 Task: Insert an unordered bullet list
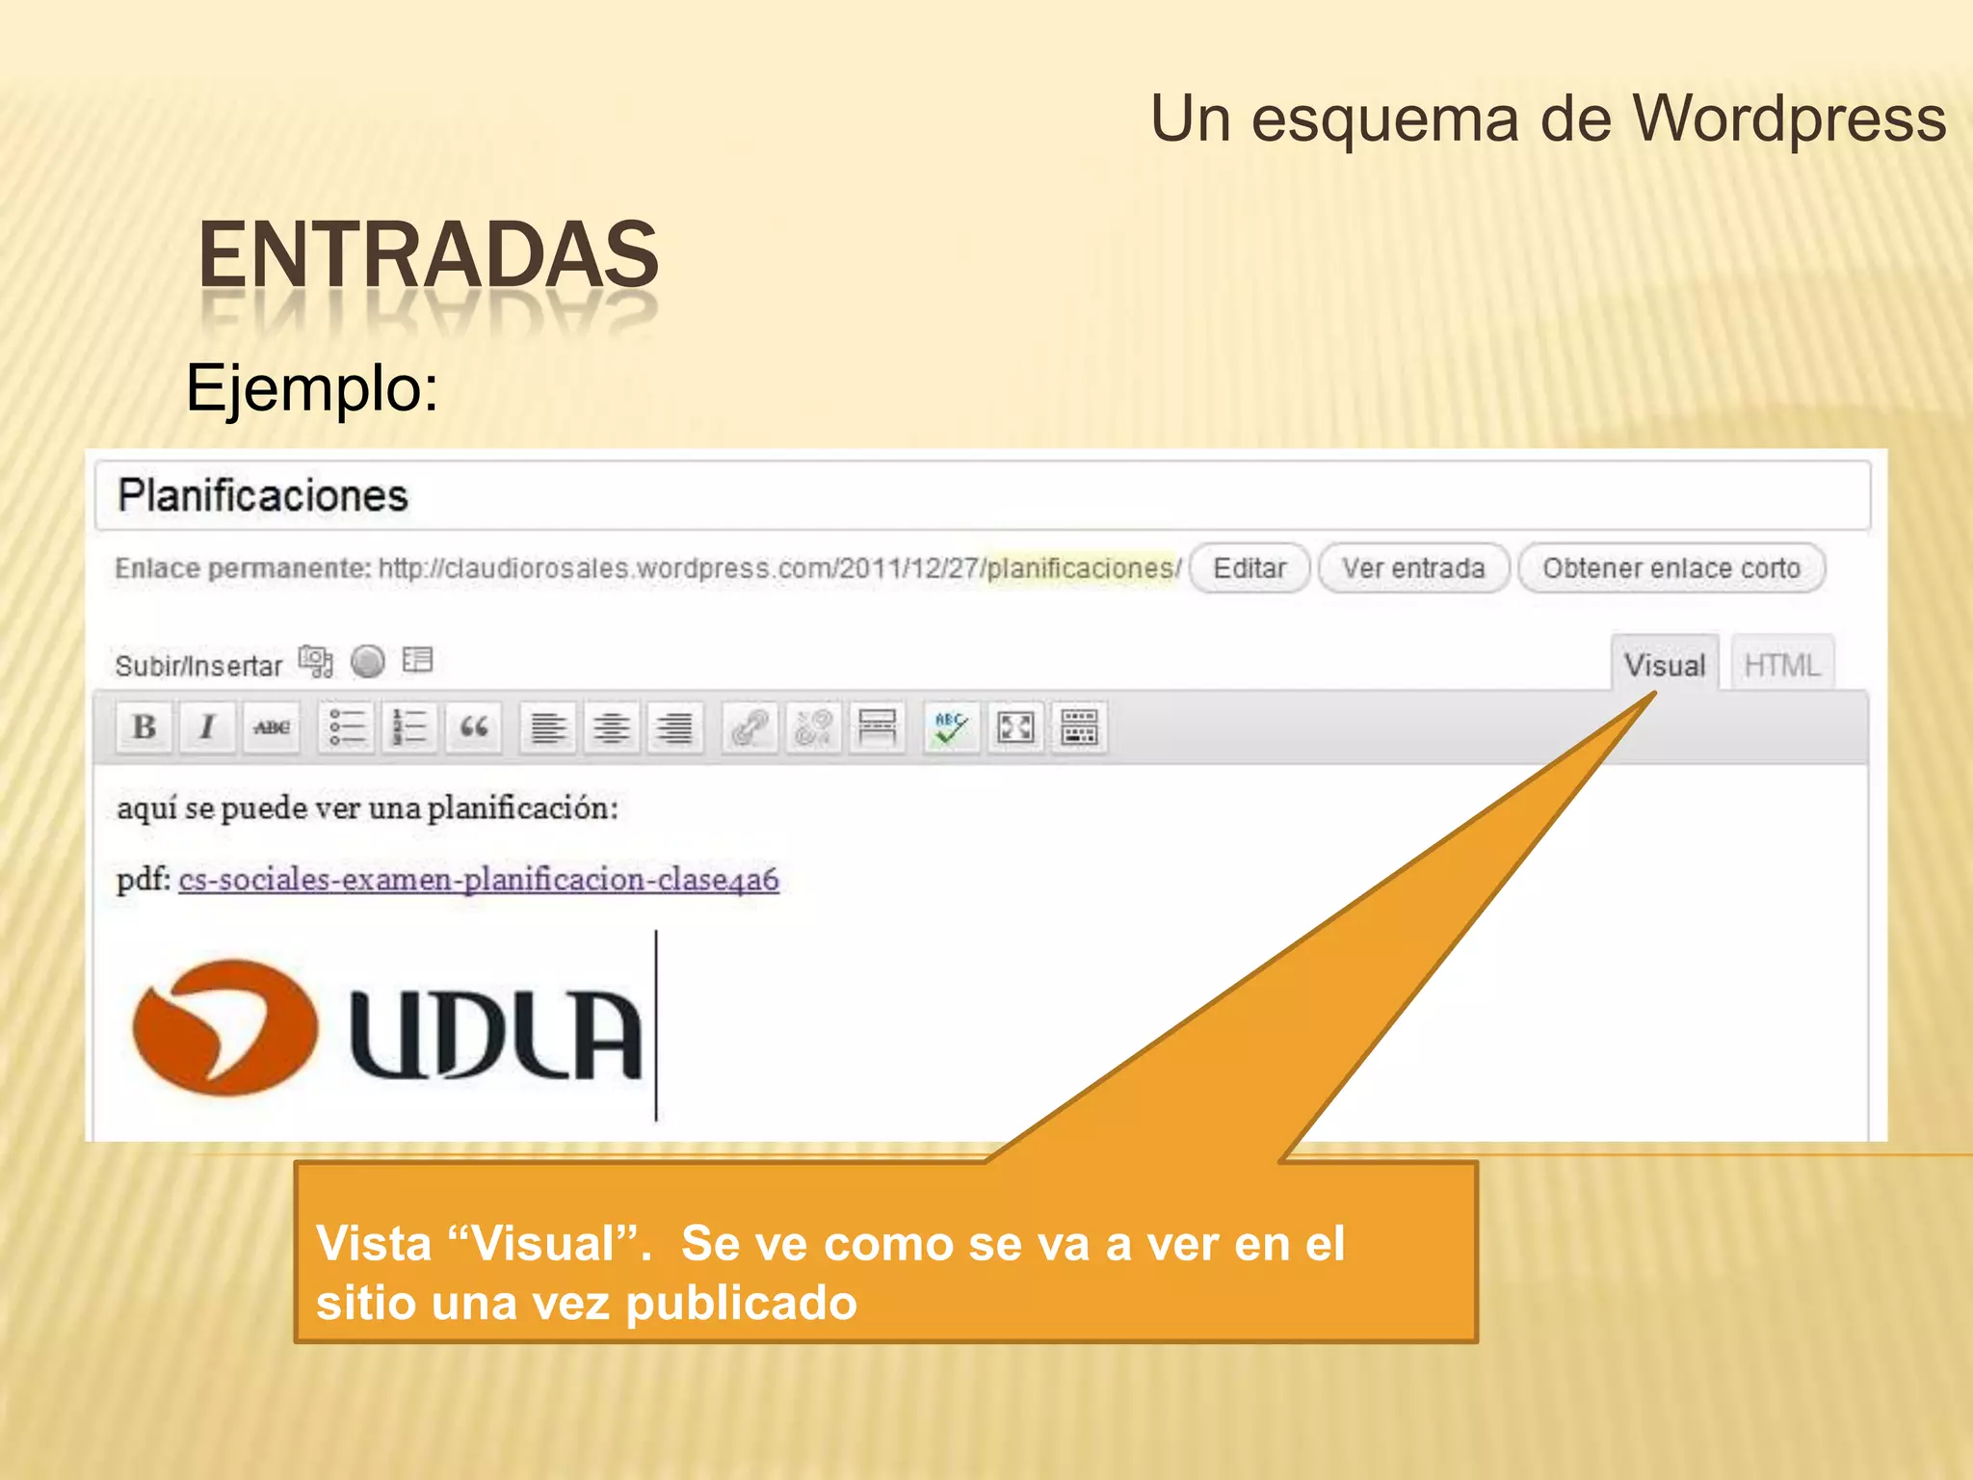pos(347,727)
